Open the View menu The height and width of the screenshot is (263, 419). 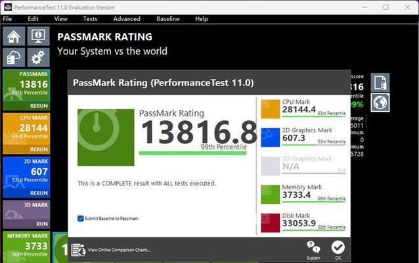(x=60, y=18)
